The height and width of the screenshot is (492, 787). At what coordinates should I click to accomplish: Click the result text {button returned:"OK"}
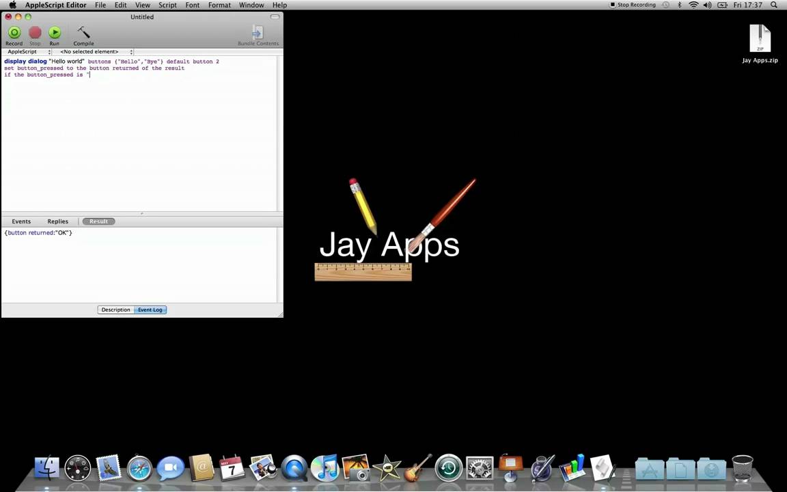(x=38, y=233)
